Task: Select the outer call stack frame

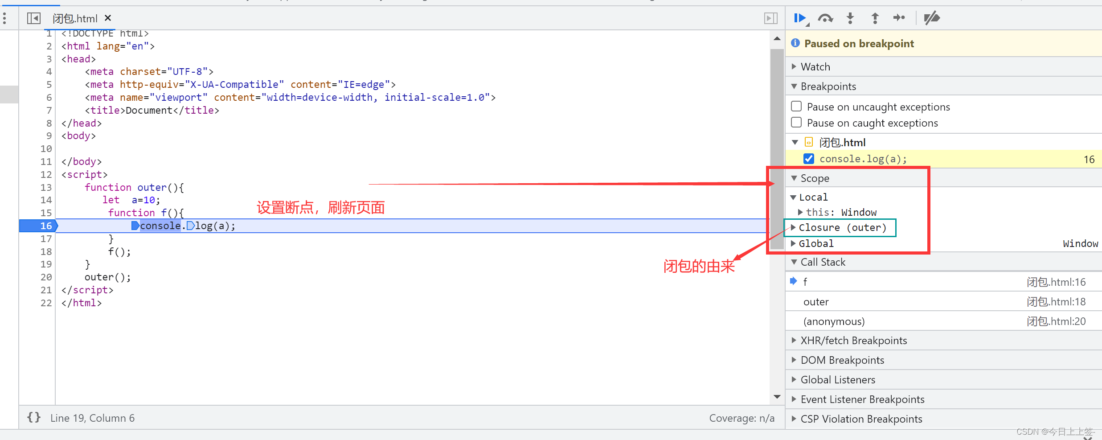Action: pyautogui.click(x=944, y=301)
